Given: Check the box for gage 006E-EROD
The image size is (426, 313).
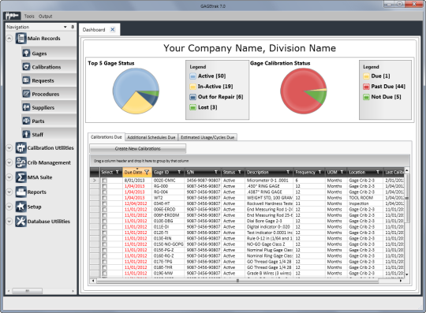Looking at the screenshot, I should pyautogui.click(x=105, y=209).
